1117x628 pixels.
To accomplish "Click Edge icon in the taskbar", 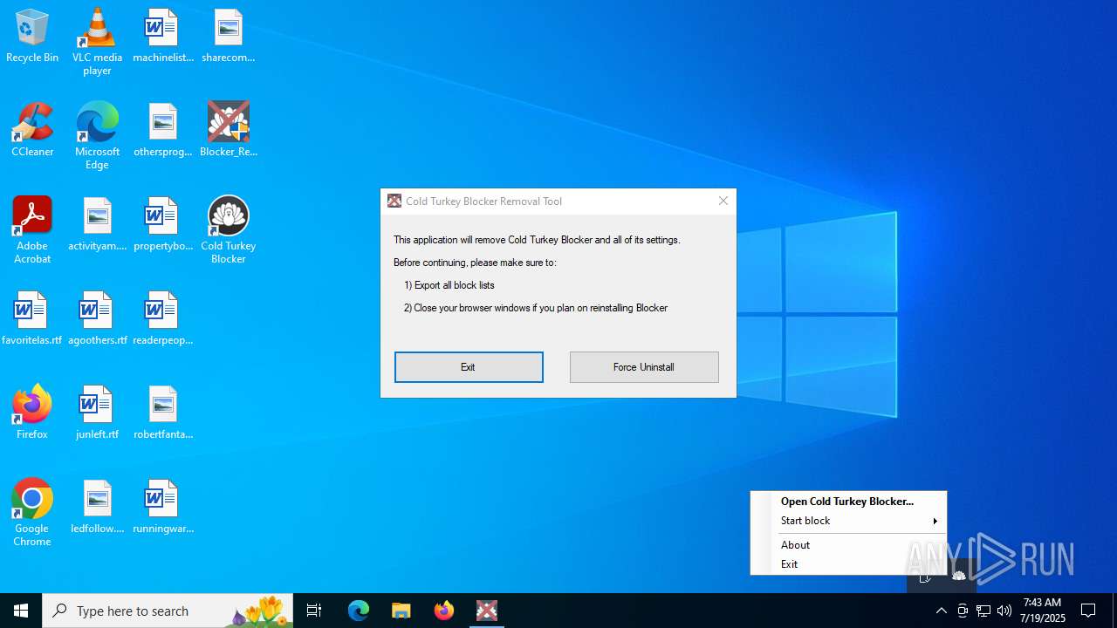I will (x=359, y=611).
